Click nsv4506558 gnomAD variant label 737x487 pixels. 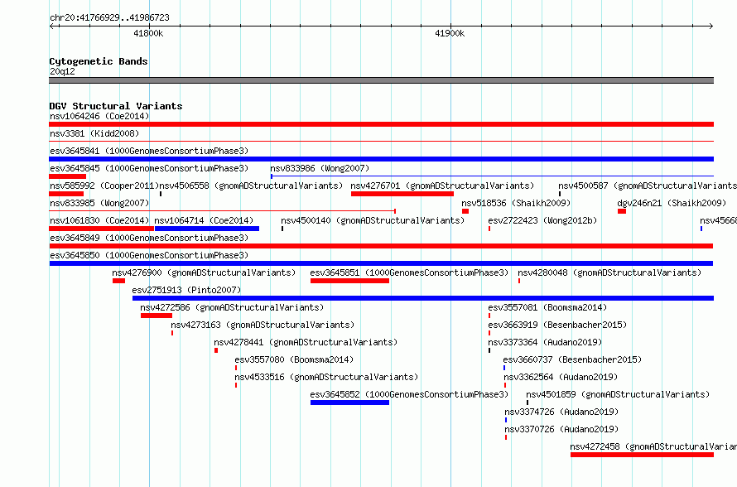click(252, 186)
